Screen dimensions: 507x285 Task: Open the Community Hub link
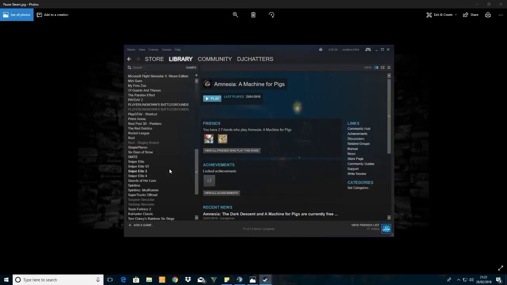pyautogui.click(x=359, y=129)
